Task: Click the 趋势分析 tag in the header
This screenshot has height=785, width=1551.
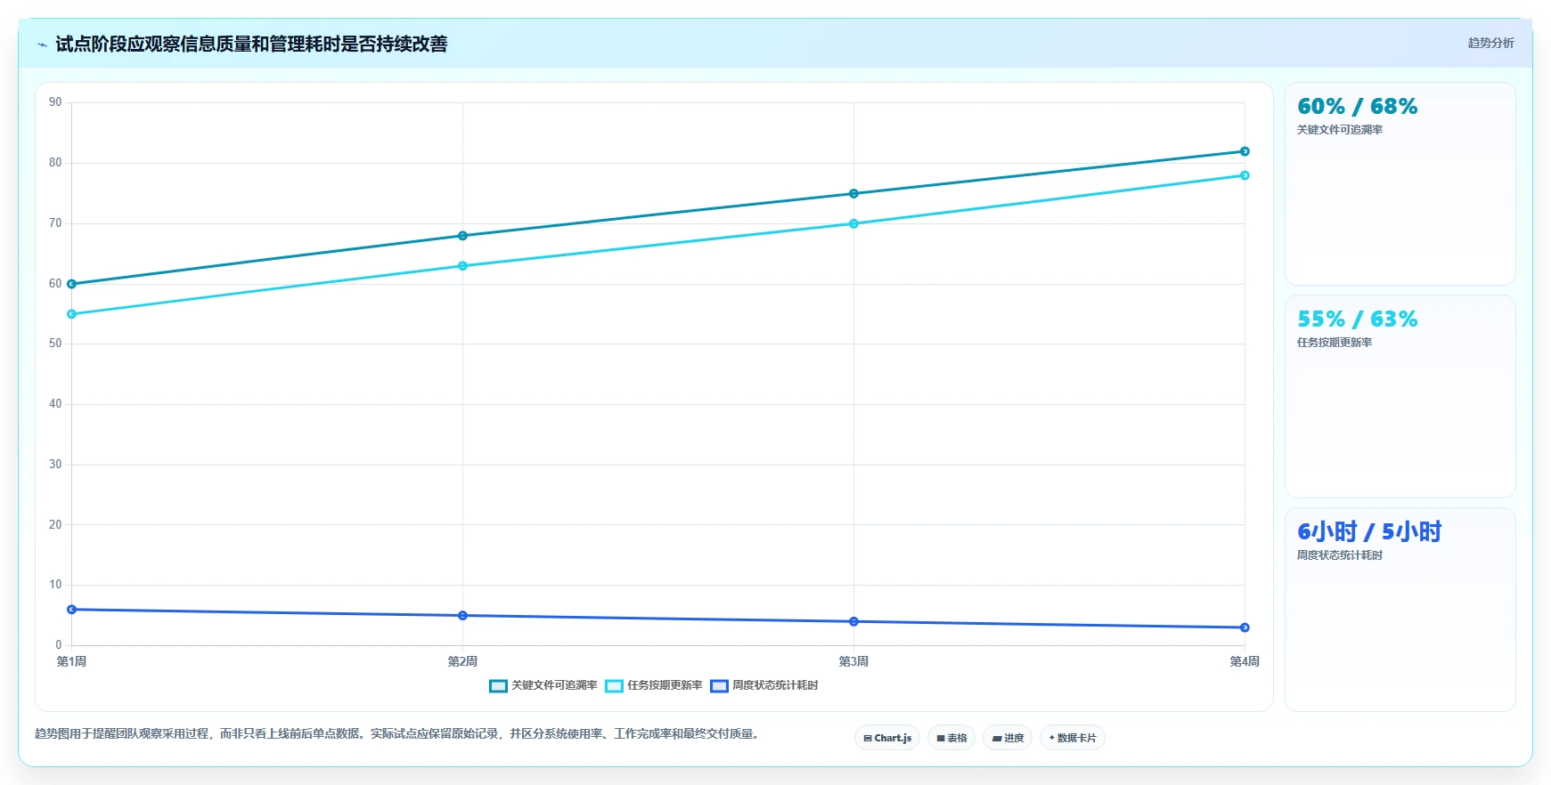Action: pyautogui.click(x=1490, y=43)
